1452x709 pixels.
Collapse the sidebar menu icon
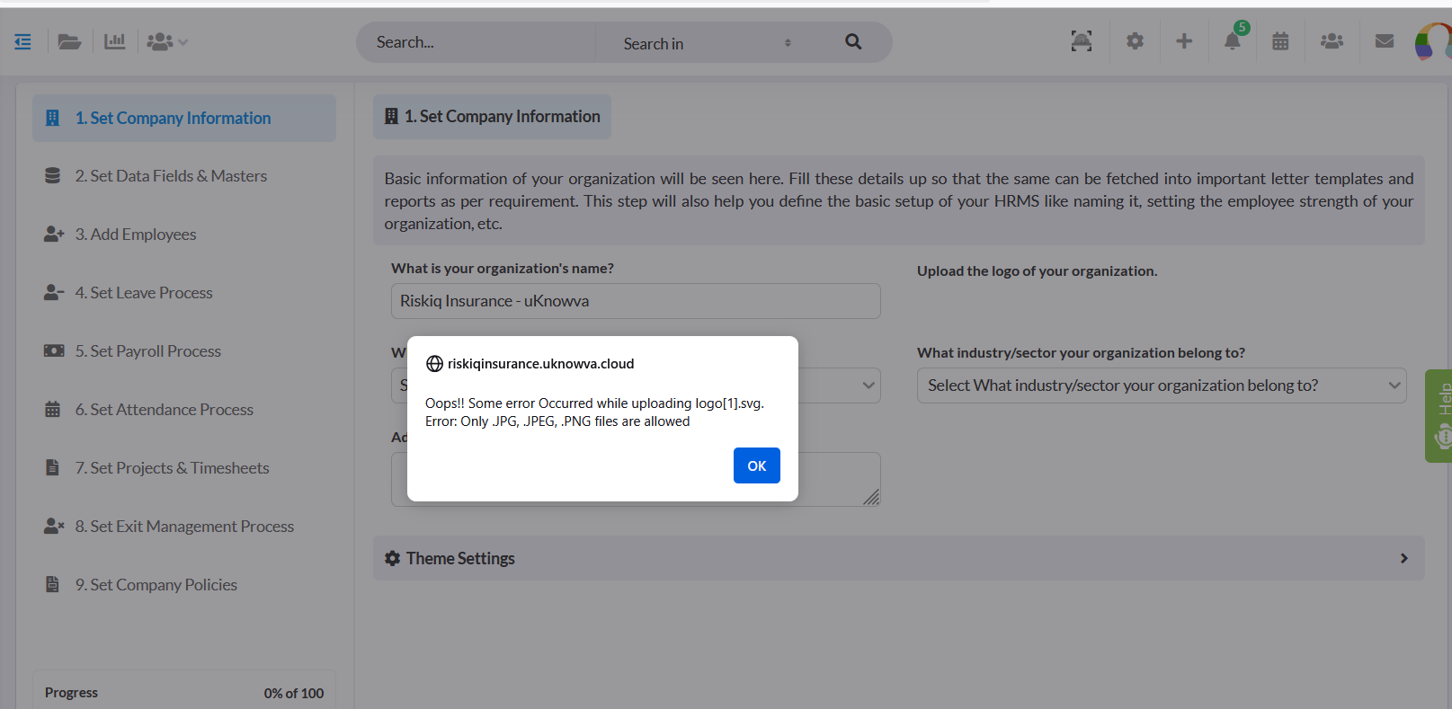[x=22, y=41]
